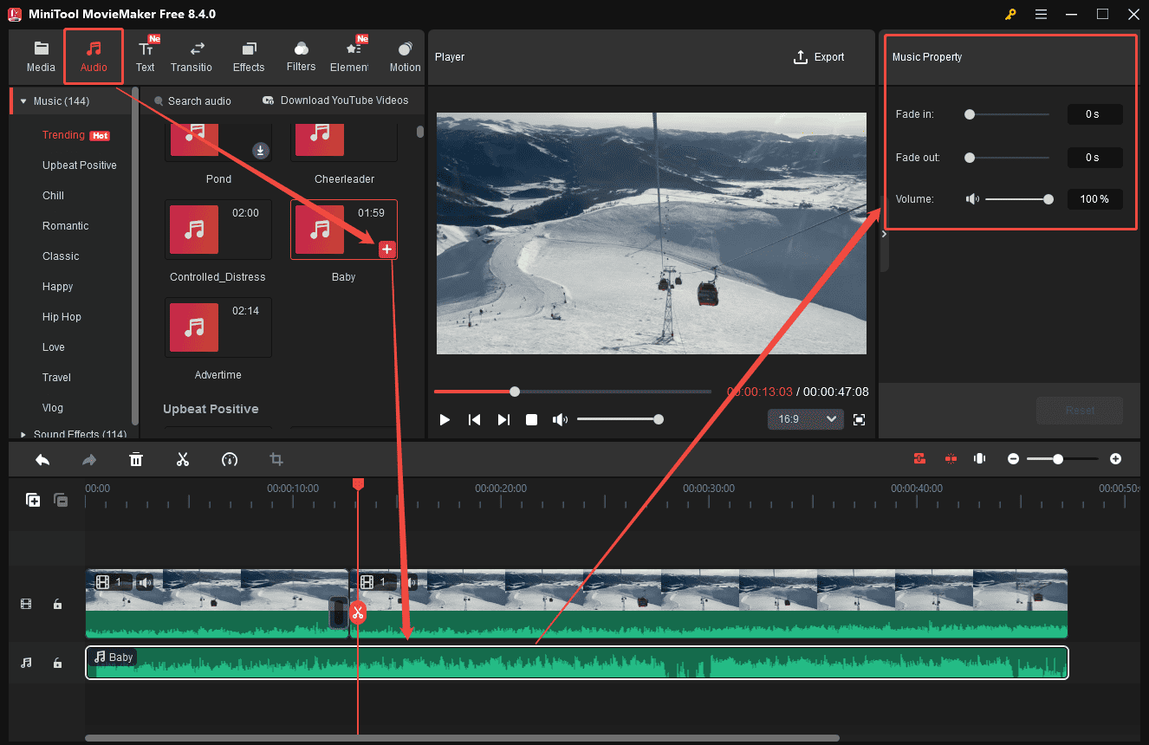Expand the Sound Effects (114) section
This screenshot has height=745, width=1149.
23,434
